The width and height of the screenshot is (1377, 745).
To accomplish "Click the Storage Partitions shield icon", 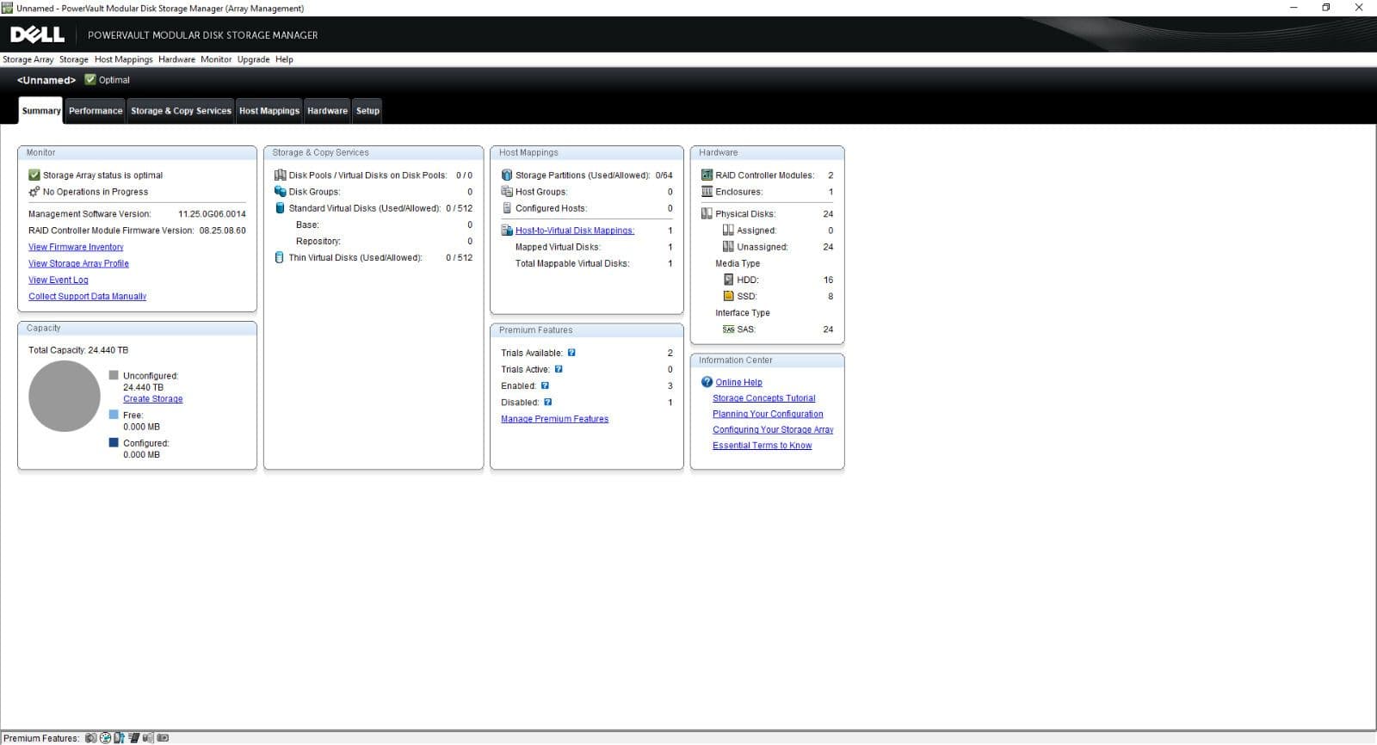I will click(x=507, y=175).
